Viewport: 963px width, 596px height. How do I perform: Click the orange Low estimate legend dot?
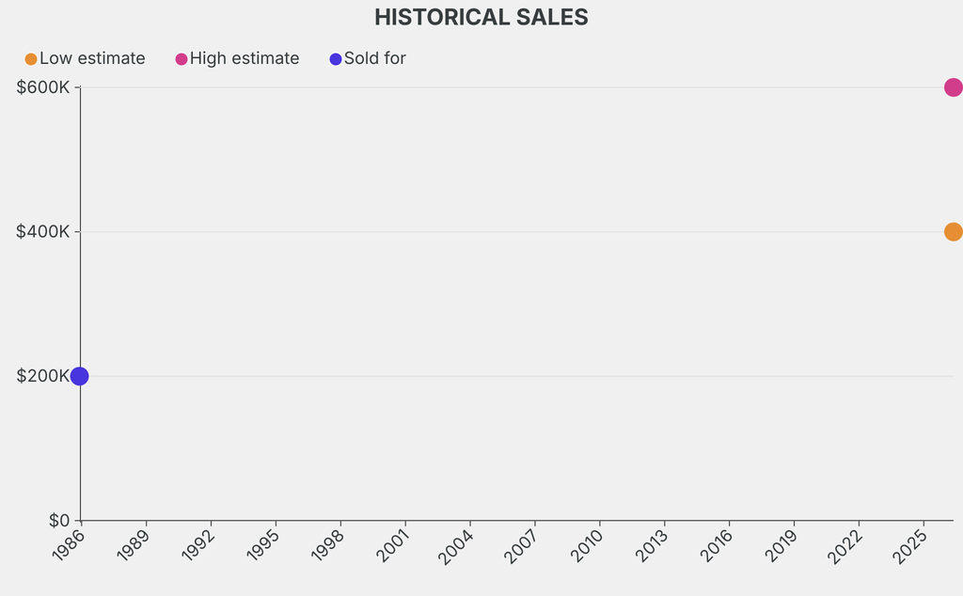click(31, 59)
